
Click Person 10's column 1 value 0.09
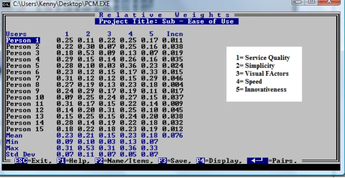65,98
